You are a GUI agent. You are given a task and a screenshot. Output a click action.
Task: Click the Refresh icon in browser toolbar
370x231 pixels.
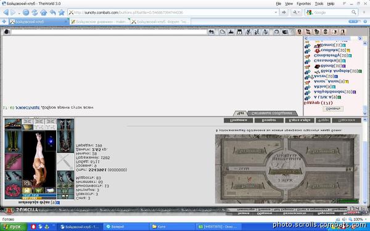pos(35,12)
